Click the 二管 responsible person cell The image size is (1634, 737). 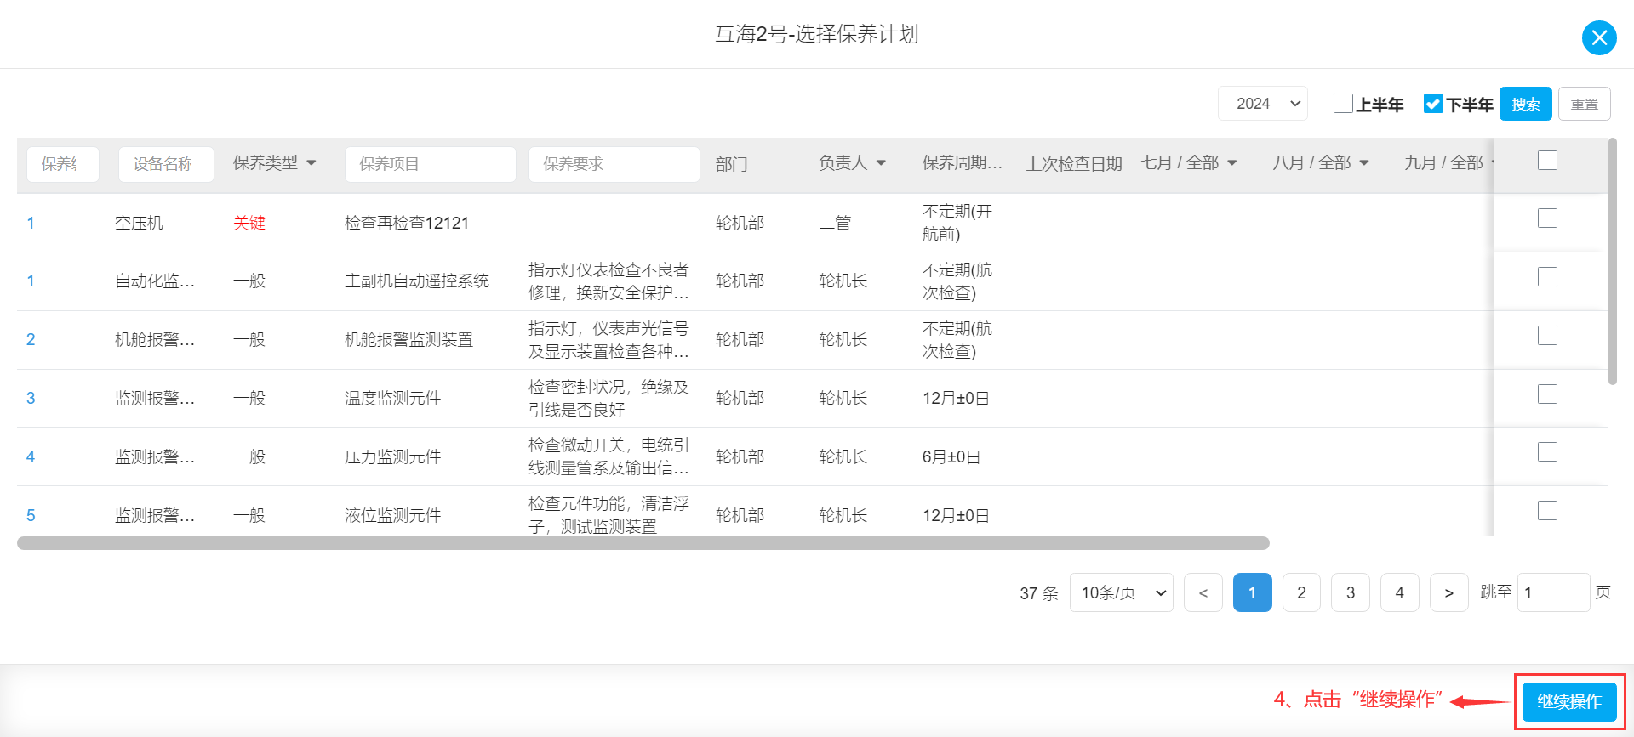[x=835, y=223]
